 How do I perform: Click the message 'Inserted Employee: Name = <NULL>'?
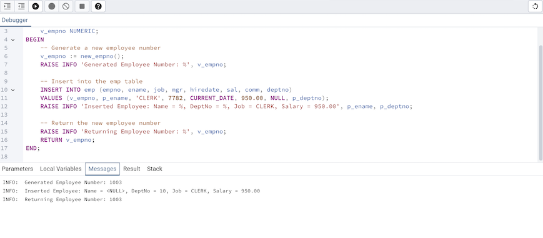(x=75, y=191)
